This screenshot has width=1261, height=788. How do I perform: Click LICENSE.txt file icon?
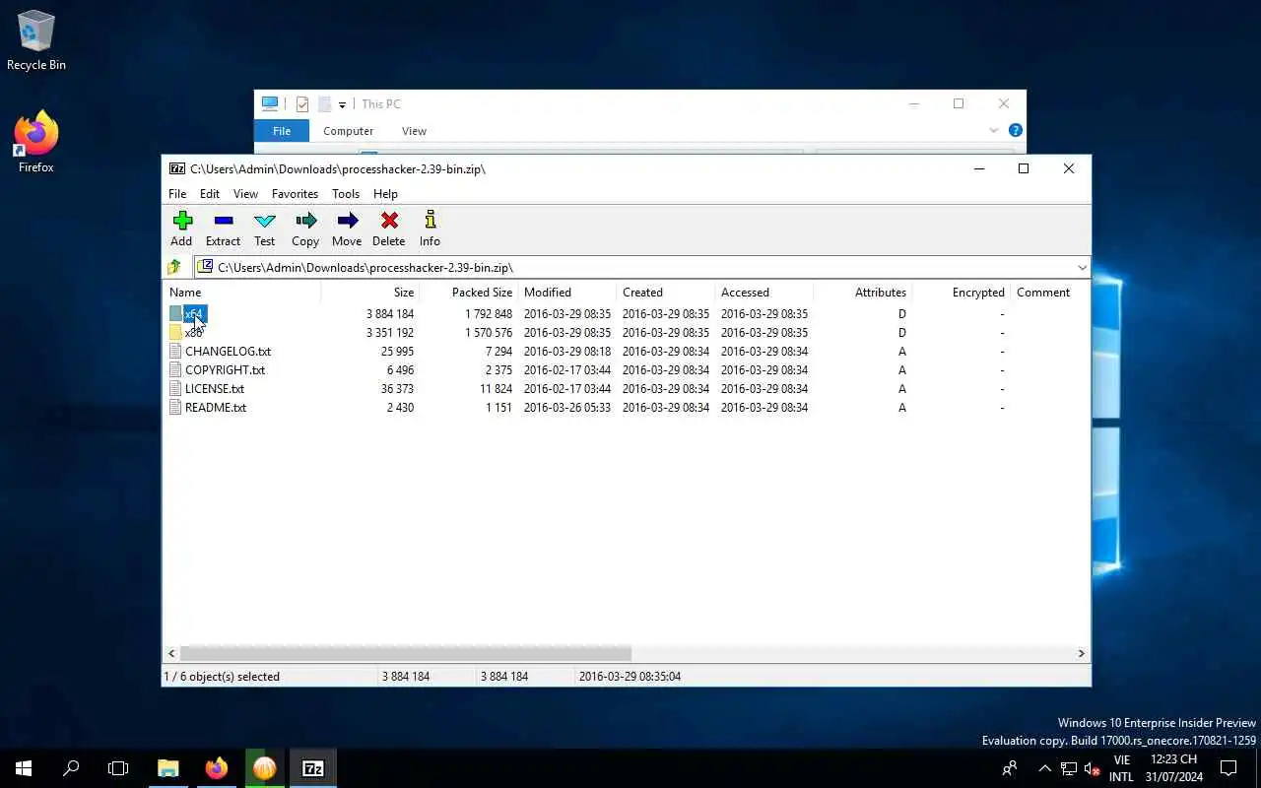point(175,389)
